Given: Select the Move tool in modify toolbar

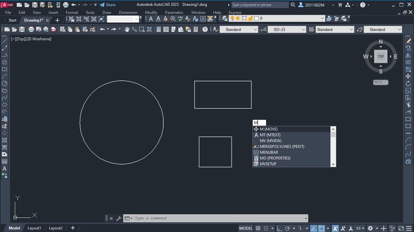Looking at the screenshot, I should coord(408,76).
